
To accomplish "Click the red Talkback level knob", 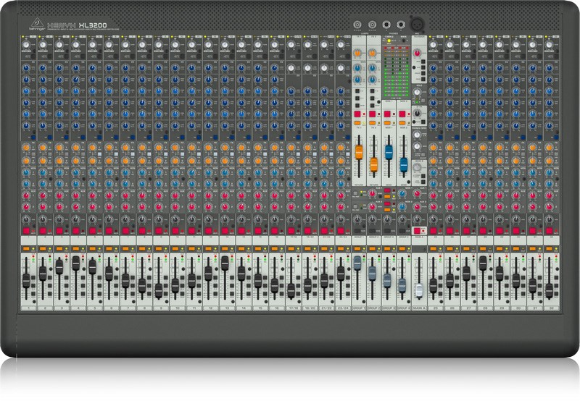I will (x=418, y=54).
